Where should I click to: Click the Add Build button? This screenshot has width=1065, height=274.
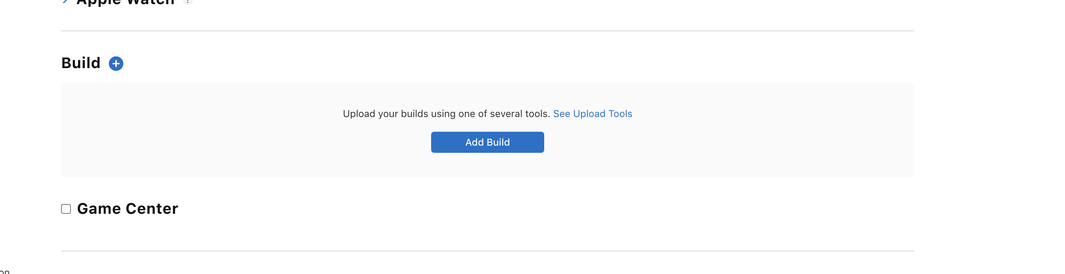pos(487,142)
